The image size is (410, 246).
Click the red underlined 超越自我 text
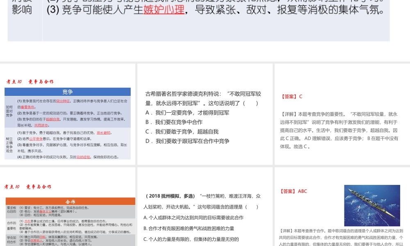tap(53, 119)
